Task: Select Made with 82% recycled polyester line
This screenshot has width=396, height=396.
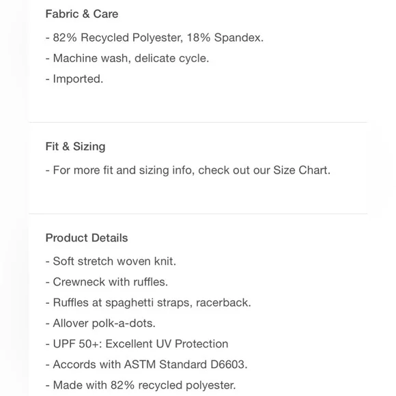Action: click(x=141, y=385)
